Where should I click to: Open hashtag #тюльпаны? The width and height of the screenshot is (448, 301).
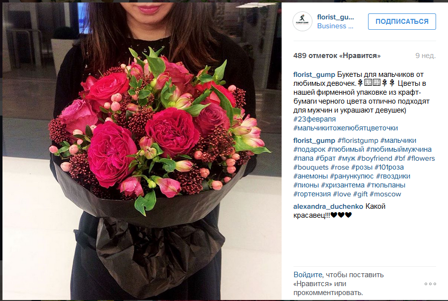(386, 185)
